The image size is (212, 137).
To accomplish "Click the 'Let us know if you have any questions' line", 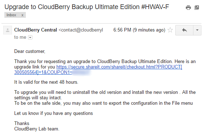I will (x=53, y=113).
